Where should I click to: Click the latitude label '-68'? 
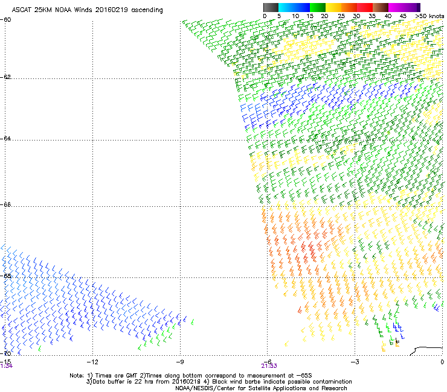click(5, 276)
